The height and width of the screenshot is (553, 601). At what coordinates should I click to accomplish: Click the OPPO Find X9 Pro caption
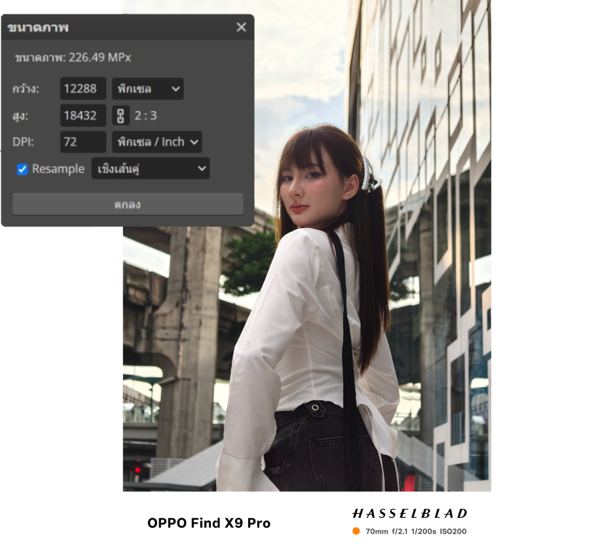(209, 523)
